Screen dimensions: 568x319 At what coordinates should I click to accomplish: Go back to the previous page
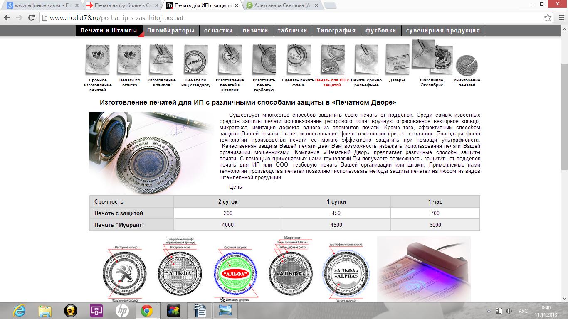pyautogui.click(x=7, y=18)
